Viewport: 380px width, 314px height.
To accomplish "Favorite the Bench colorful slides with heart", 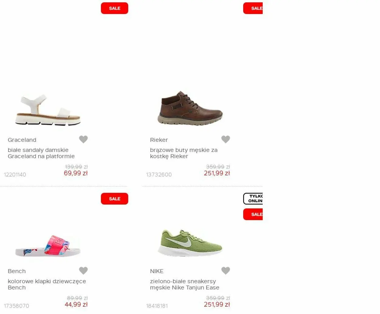I will (83, 271).
